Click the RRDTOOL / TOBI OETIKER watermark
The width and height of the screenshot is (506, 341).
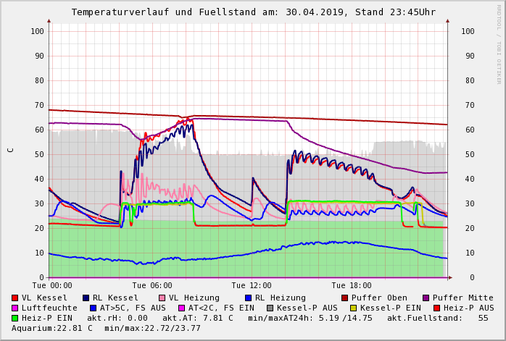[498, 43]
